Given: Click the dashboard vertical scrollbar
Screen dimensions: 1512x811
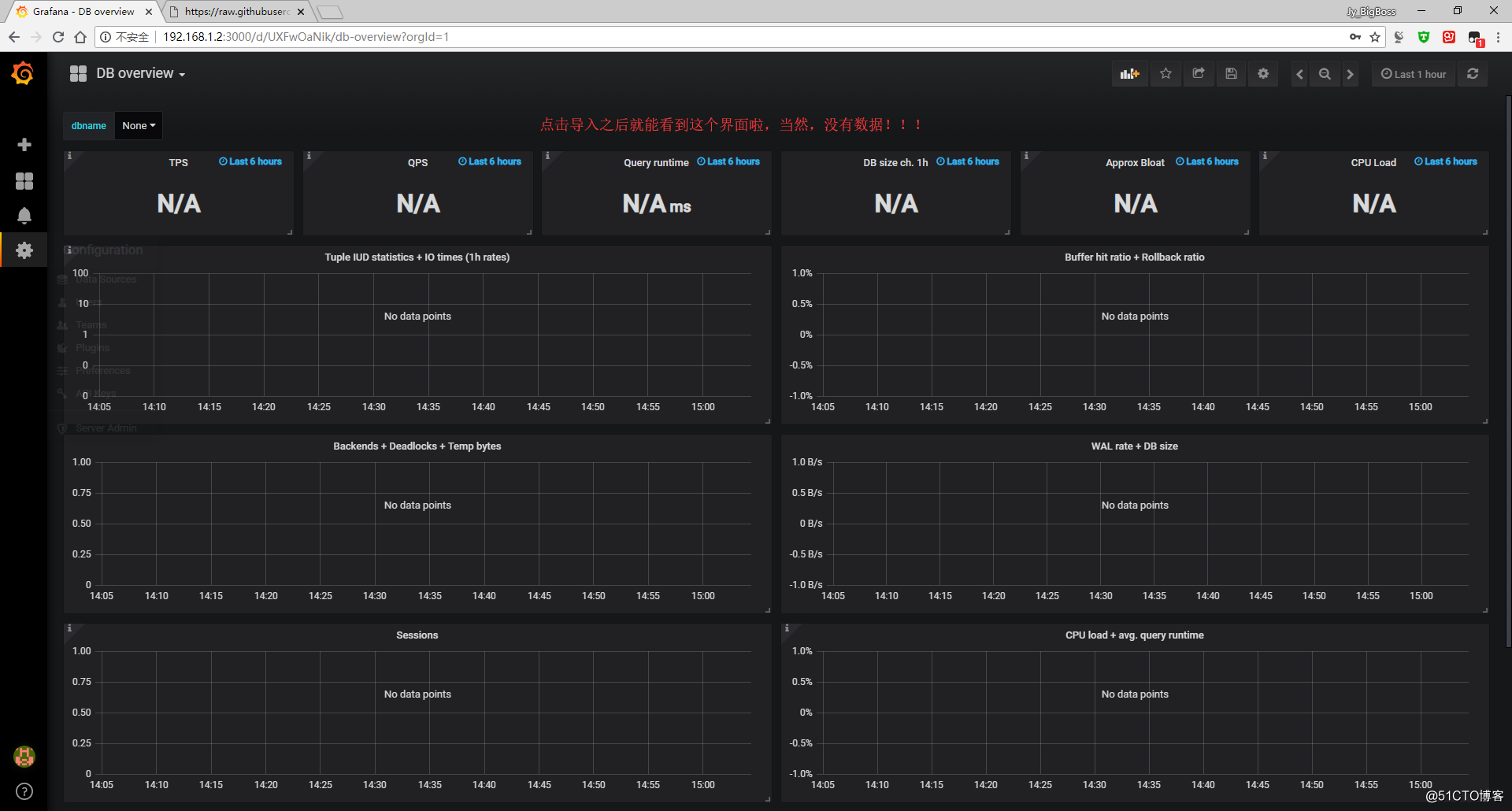Looking at the screenshot, I should 1507,370.
